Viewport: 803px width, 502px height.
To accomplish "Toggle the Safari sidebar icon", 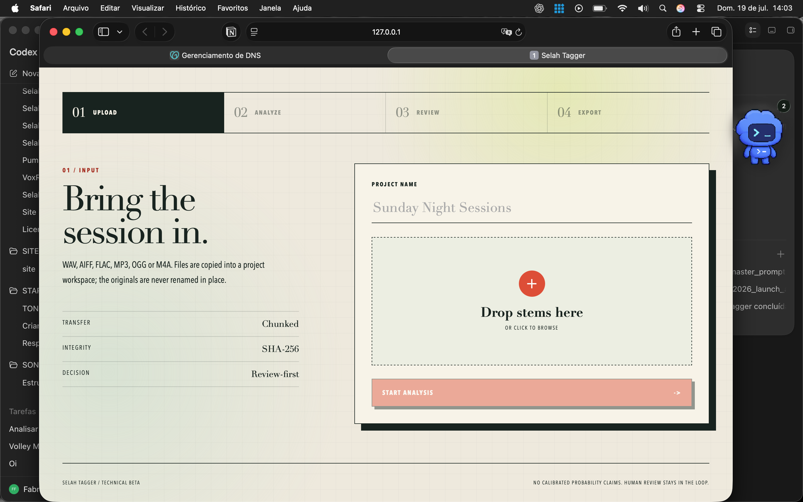I will tap(103, 32).
